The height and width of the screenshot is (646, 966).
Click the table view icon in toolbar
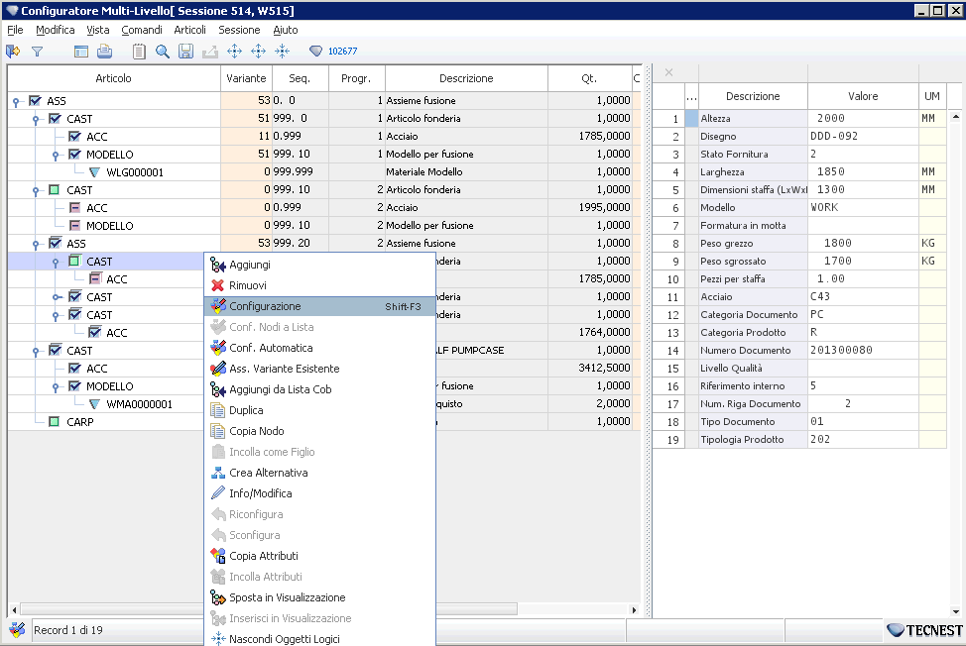[x=80, y=52]
